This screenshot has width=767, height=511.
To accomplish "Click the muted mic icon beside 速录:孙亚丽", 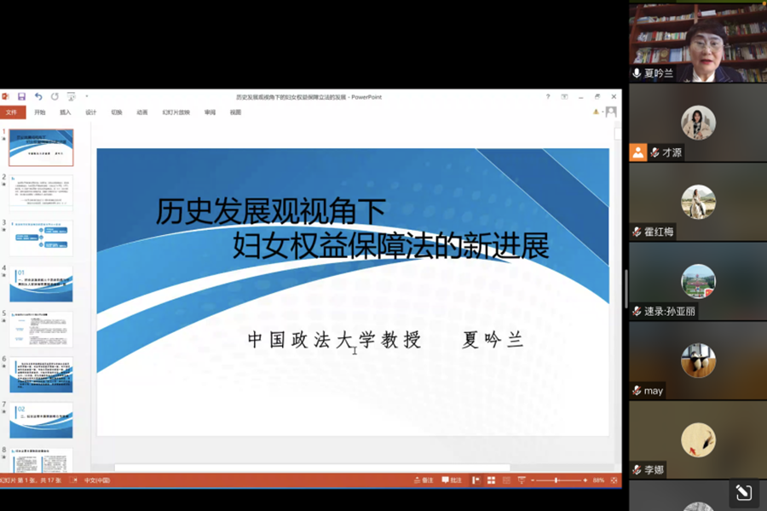I will click(637, 312).
